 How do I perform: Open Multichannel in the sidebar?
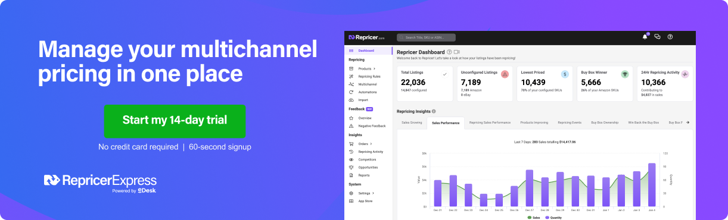[368, 84]
